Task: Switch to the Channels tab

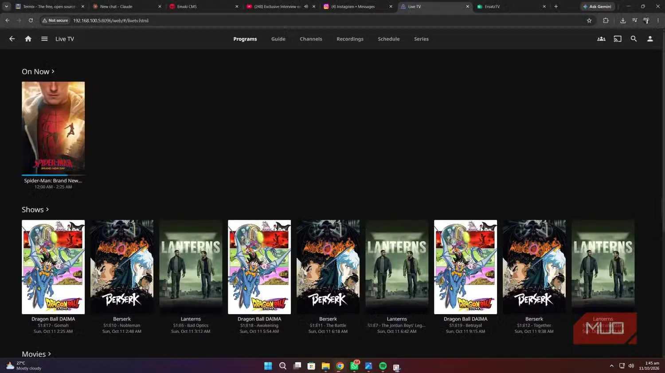Action: 311,39
